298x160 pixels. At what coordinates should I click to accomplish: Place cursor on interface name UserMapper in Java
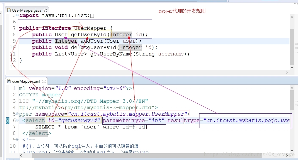(90, 28)
